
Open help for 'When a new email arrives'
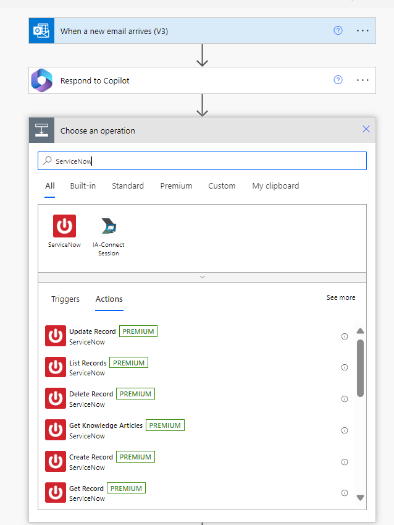click(x=338, y=31)
